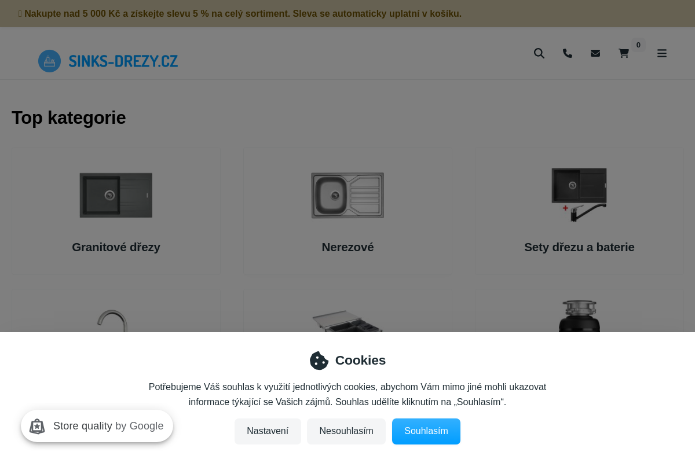Open Granitové dřezy category
Screen dimensions: 695x463
(x=116, y=247)
